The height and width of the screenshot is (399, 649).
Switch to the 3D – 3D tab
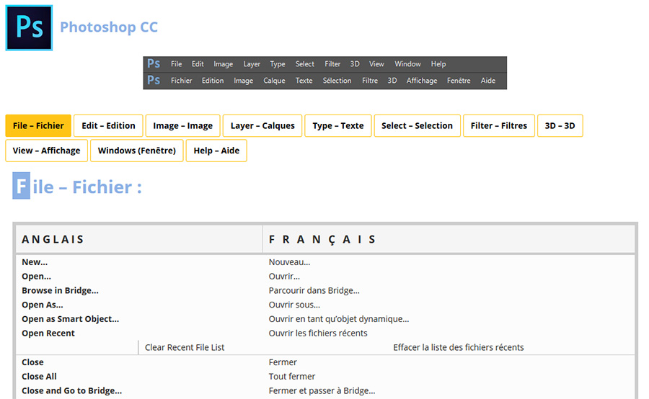coord(560,125)
